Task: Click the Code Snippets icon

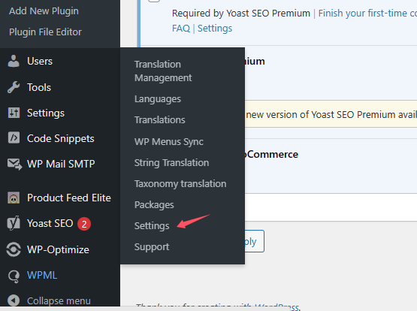Action: (x=14, y=138)
